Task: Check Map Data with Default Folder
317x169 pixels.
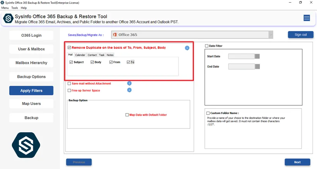Action: click(x=127, y=115)
